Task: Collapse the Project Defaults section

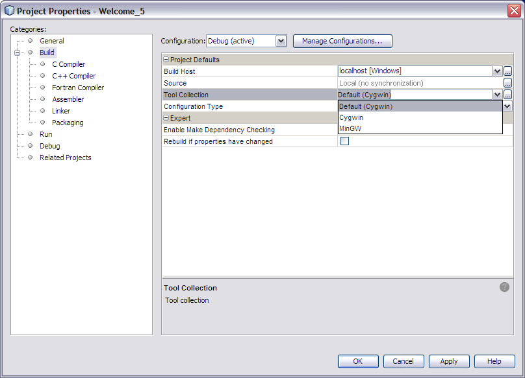Action: [x=166, y=60]
